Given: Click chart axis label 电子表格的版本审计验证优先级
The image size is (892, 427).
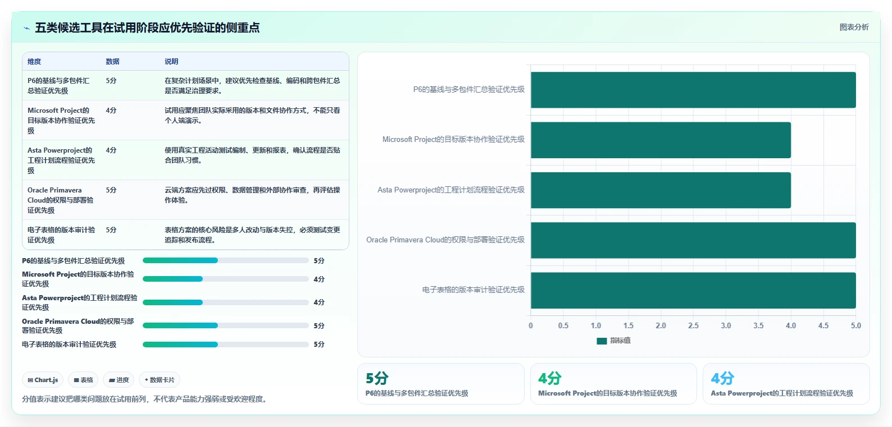Looking at the screenshot, I should click(474, 290).
